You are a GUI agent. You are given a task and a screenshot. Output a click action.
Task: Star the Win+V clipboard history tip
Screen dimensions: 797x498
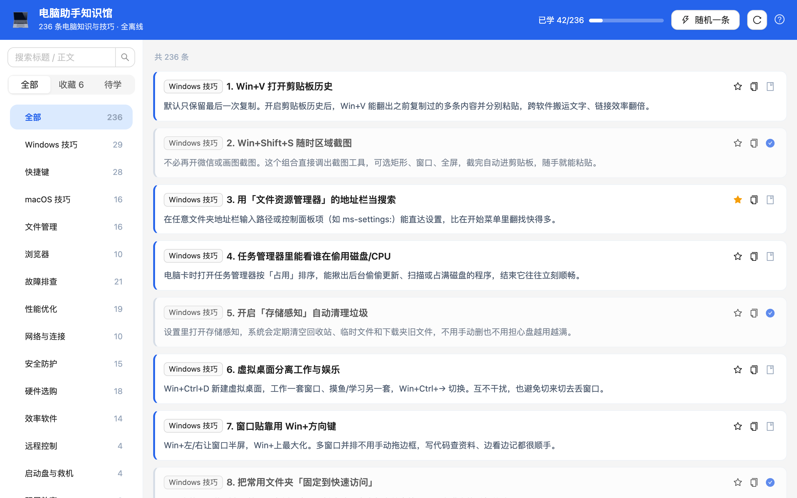(x=738, y=87)
